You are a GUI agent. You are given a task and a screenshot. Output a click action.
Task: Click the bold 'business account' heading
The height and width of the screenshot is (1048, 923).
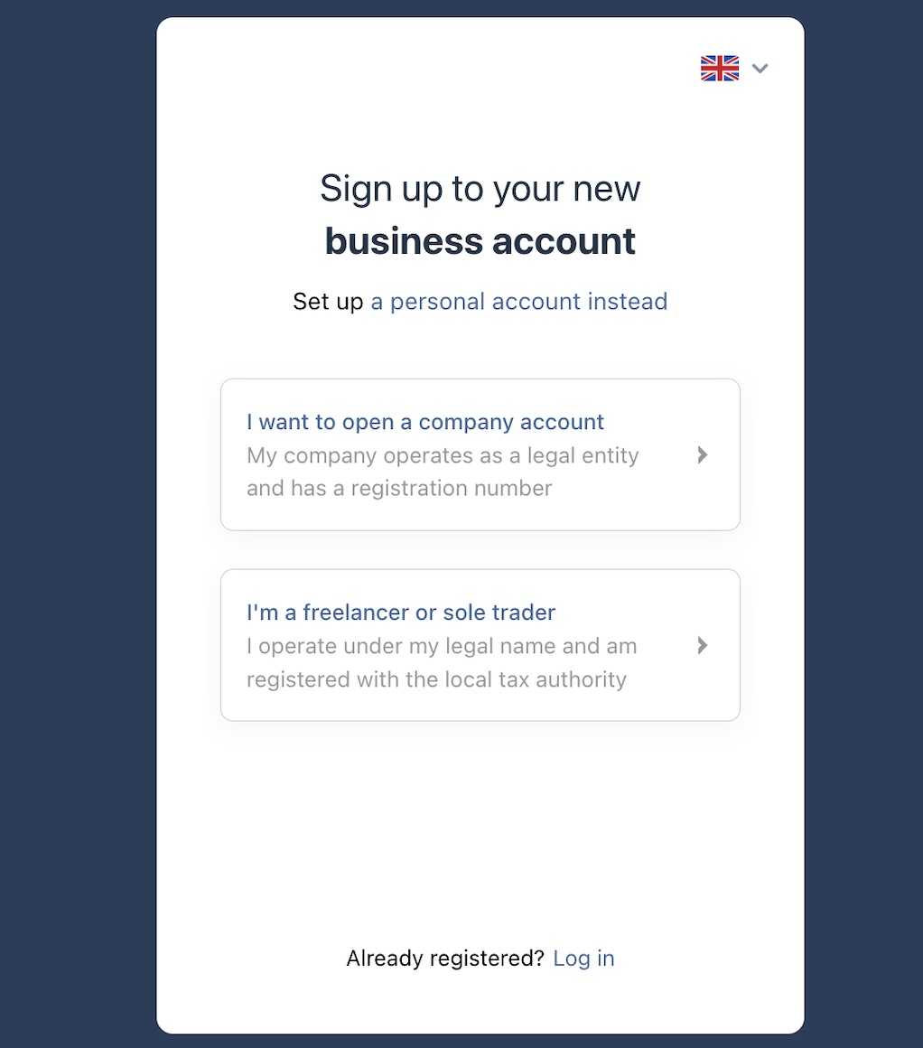click(x=480, y=241)
